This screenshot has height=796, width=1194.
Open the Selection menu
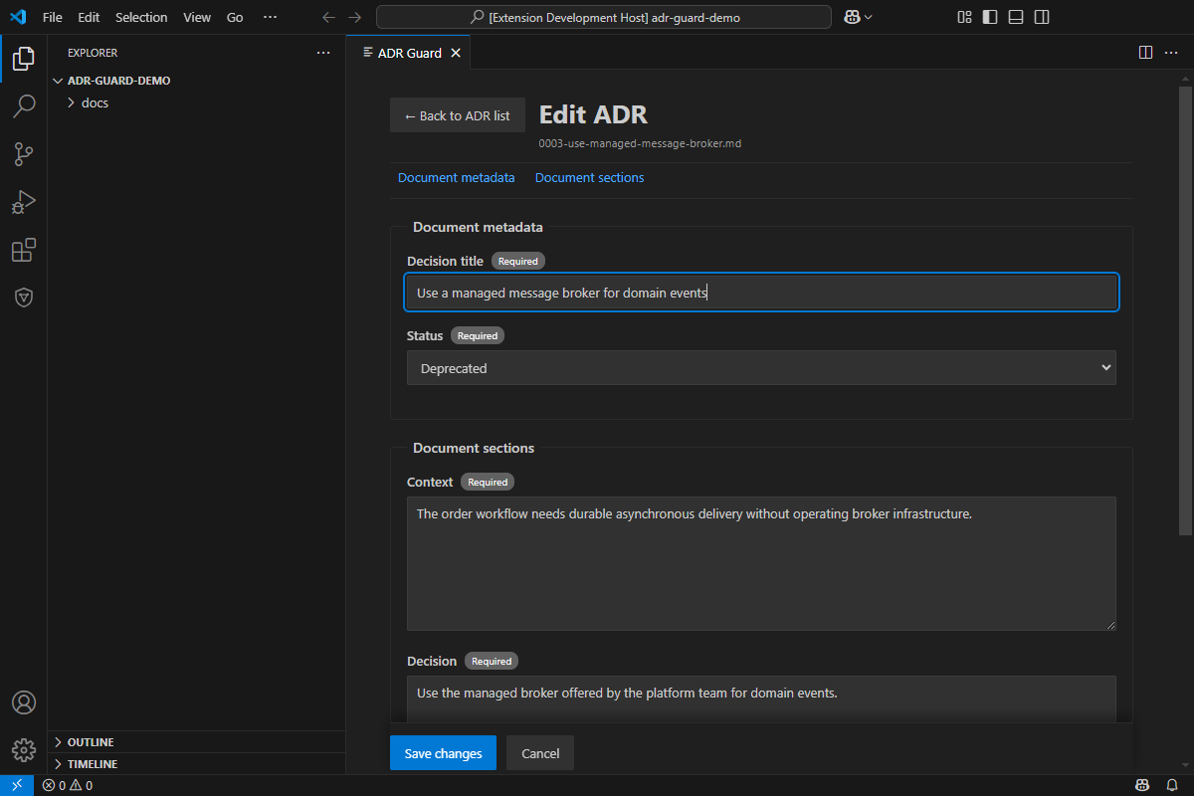141,17
